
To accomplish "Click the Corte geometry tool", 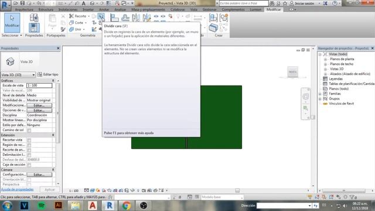I will click(x=76, y=23).
